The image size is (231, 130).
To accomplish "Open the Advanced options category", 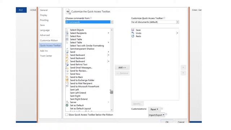I will tap(45, 35).
